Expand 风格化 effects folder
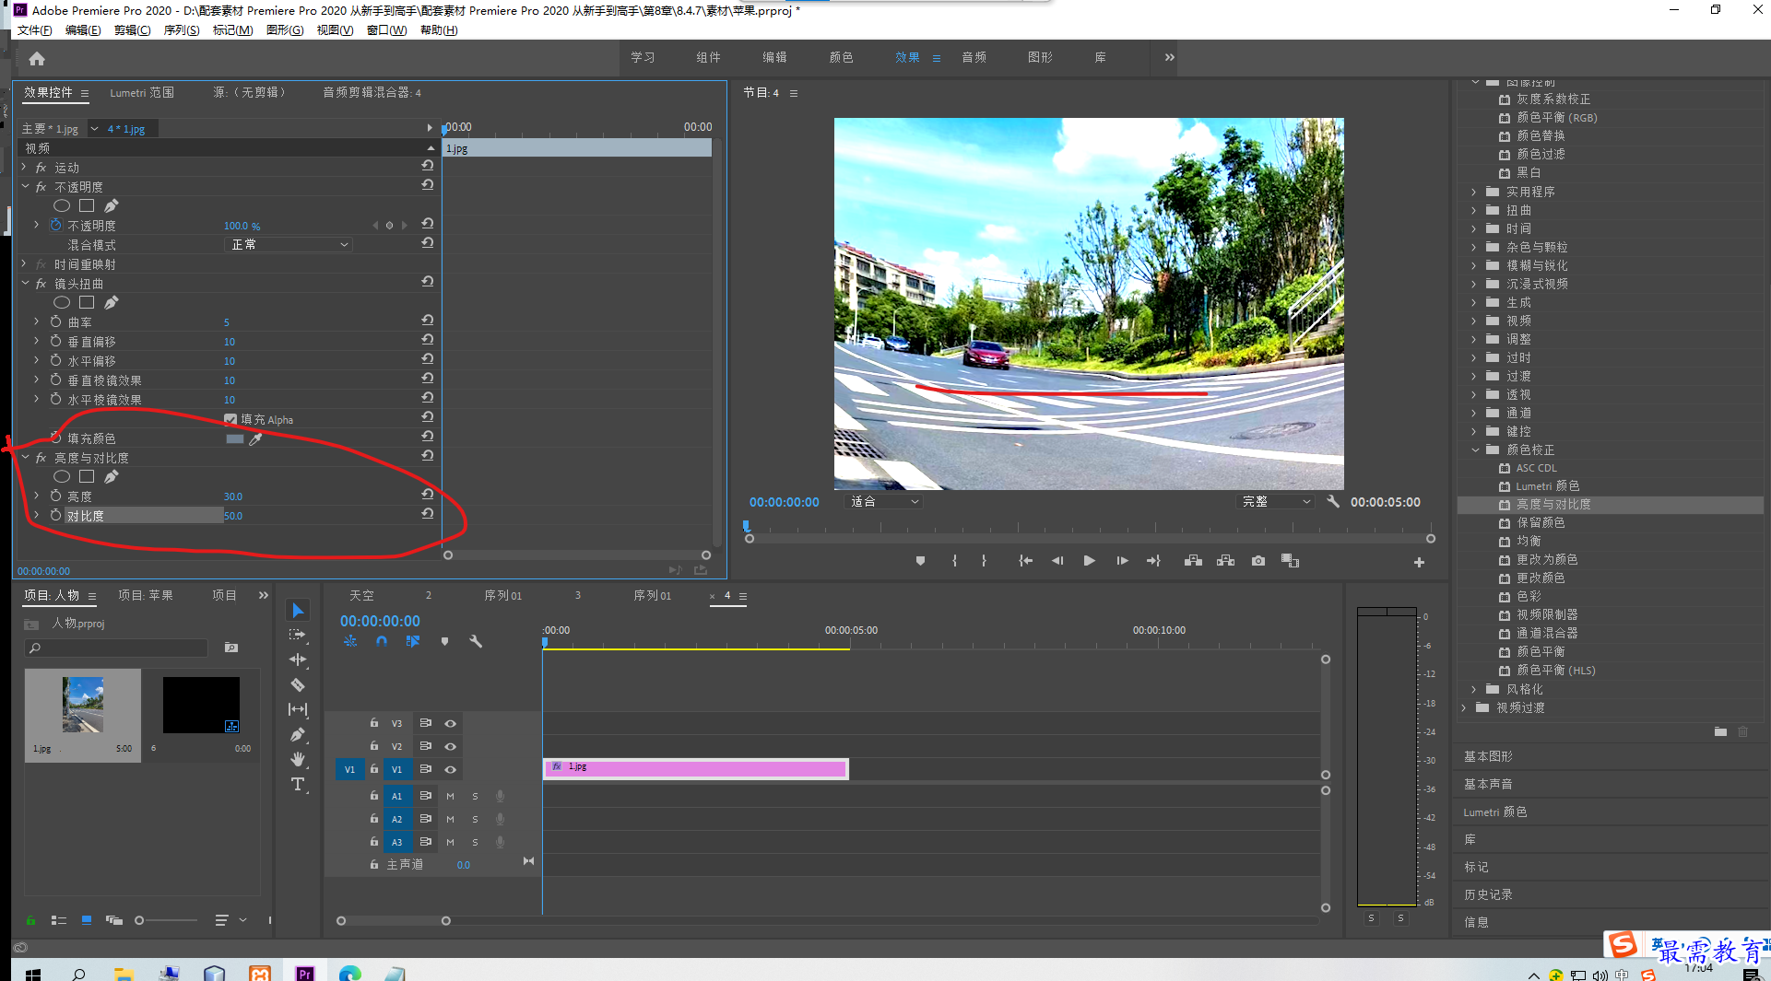 pos(1474,689)
